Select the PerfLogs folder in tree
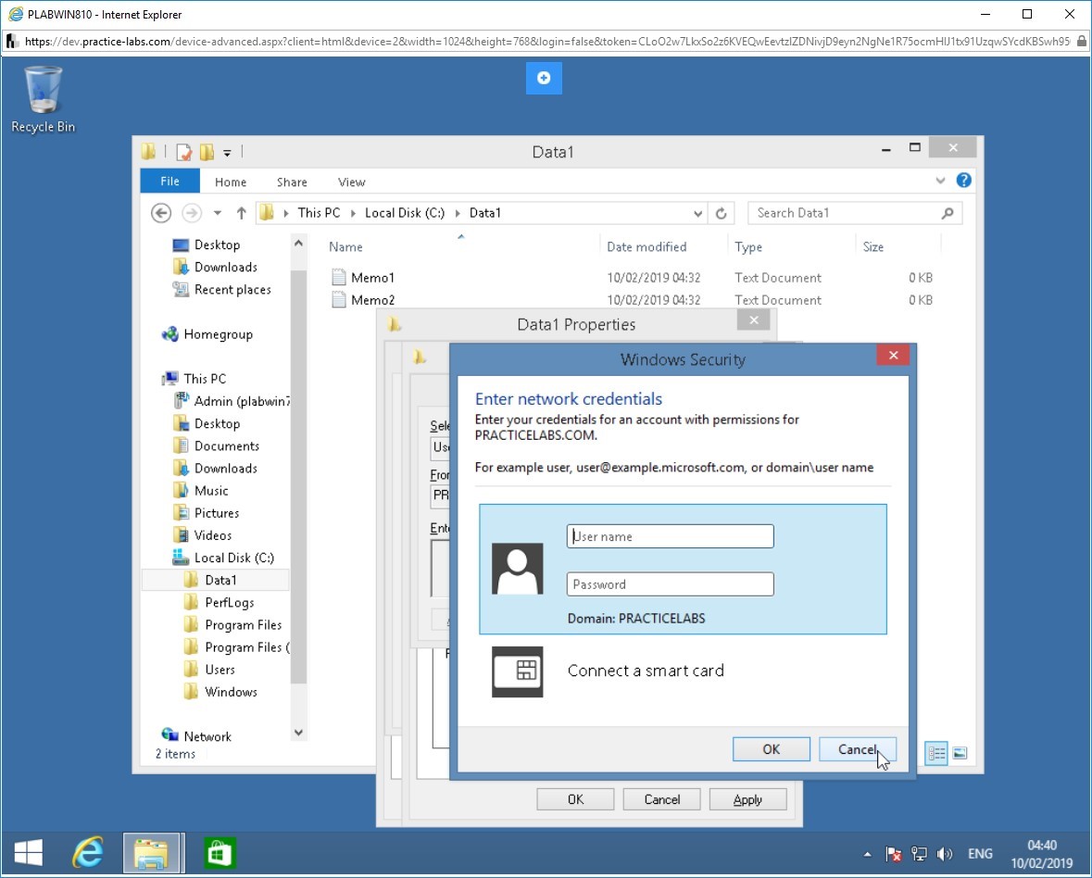The width and height of the screenshot is (1092, 878). coord(219,603)
